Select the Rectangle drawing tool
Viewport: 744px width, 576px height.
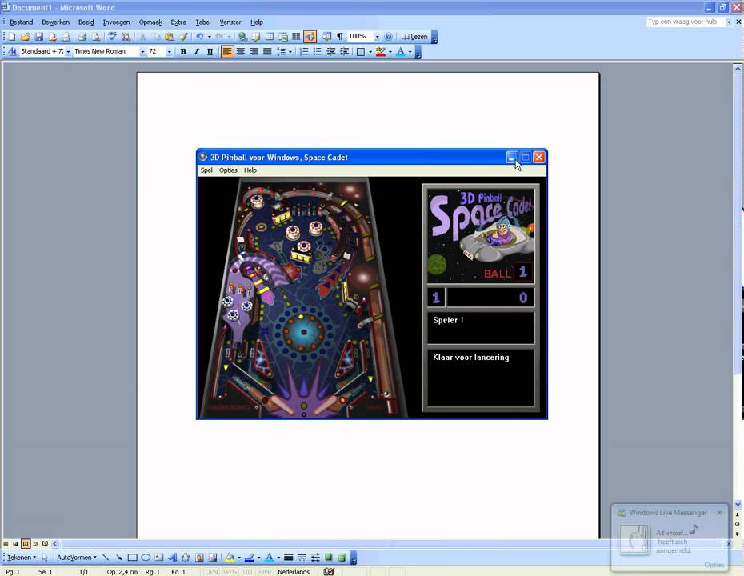(x=132, y=558)
